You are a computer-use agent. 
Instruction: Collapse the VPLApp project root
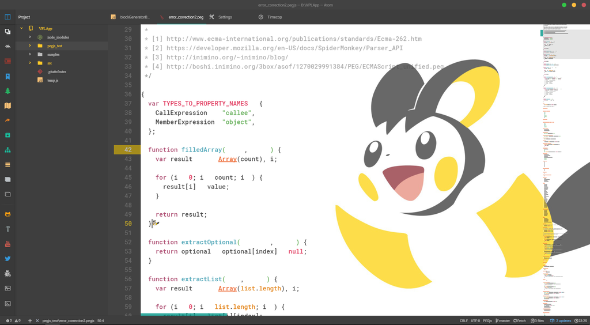coord(21,28)
